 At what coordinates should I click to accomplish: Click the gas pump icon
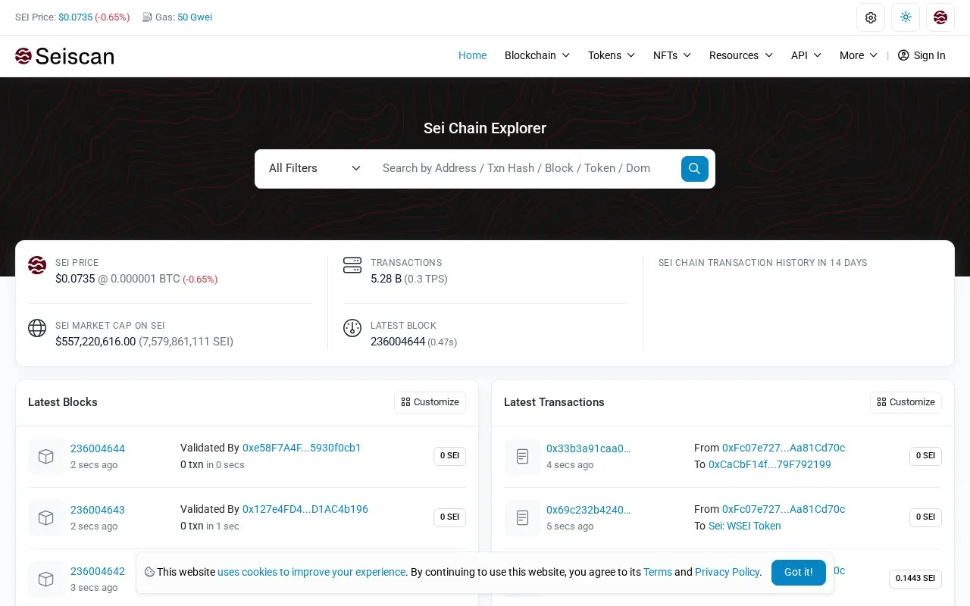pos(147,17)
